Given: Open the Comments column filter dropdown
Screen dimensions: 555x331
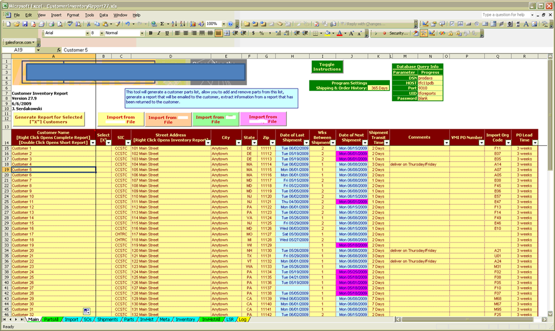Looking at the screenshot, I should click(x=447, y=142).
